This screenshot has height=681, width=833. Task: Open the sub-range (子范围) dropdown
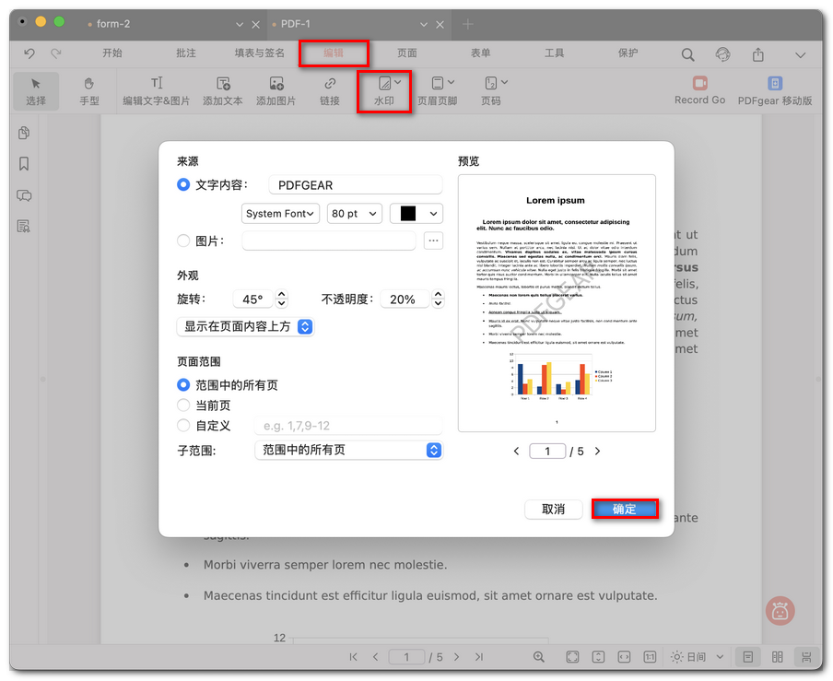pos(348,451)
